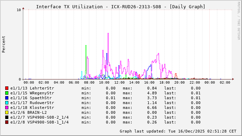Select the 'e1/2/6 BRAIN-L2' legend label
This screenshot has height=136, width=242.
[x=28, y=112]
